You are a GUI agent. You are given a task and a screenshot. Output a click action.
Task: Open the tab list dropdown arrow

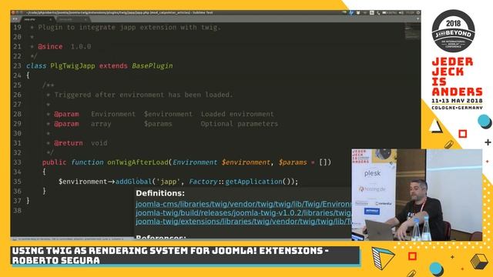point(418,18)
